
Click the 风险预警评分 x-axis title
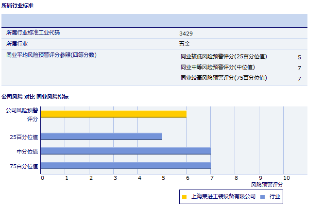click(x=267, y=185)
